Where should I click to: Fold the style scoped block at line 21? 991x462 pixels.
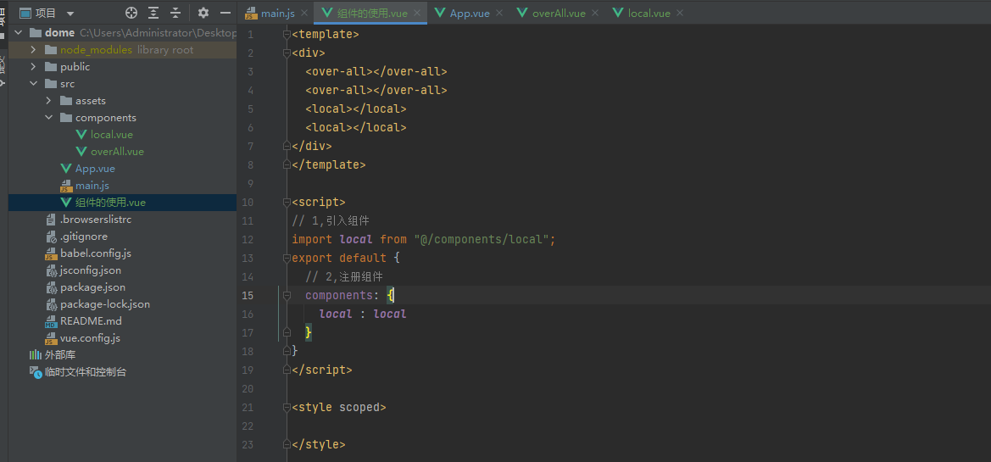pyautogui.click(x=287, y=408)
